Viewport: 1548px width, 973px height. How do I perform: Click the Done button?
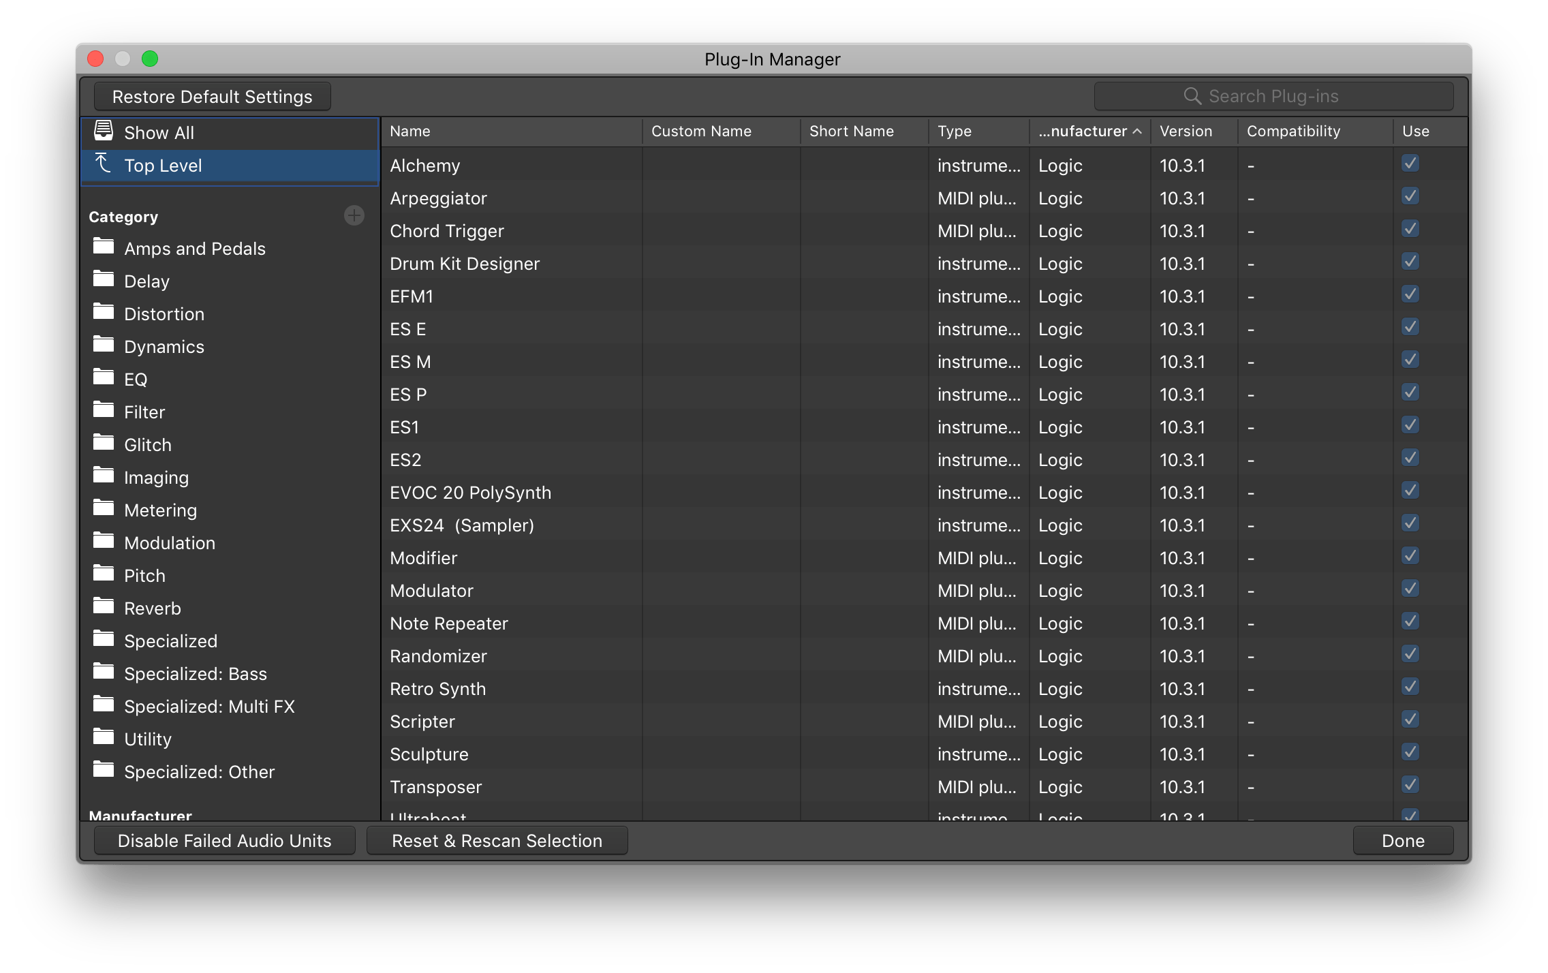pyautogui.click(x=1402, y=840)
